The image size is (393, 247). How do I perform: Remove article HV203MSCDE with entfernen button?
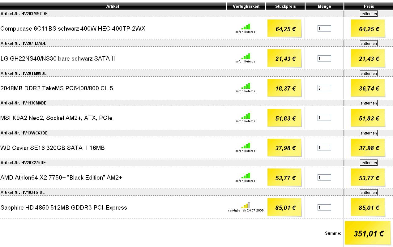[369, 14]
